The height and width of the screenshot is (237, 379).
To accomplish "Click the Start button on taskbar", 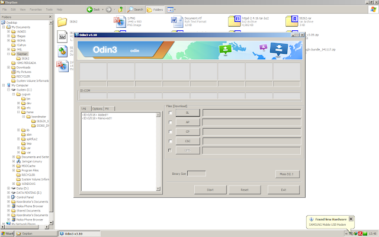I will point(8,233).
